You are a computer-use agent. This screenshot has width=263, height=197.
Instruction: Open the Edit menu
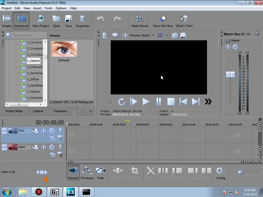[17, 8]
